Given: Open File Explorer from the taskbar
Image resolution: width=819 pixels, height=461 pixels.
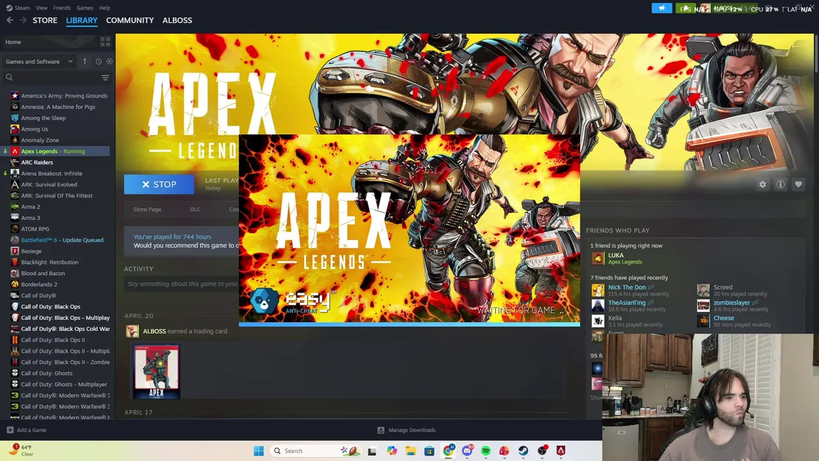Looking at the screenshot, I should point(410,451).
